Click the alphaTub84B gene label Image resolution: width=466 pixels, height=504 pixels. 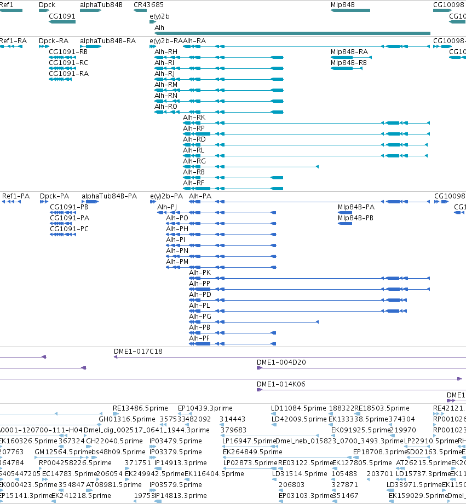pyautogui.click(x=101, y=5)
